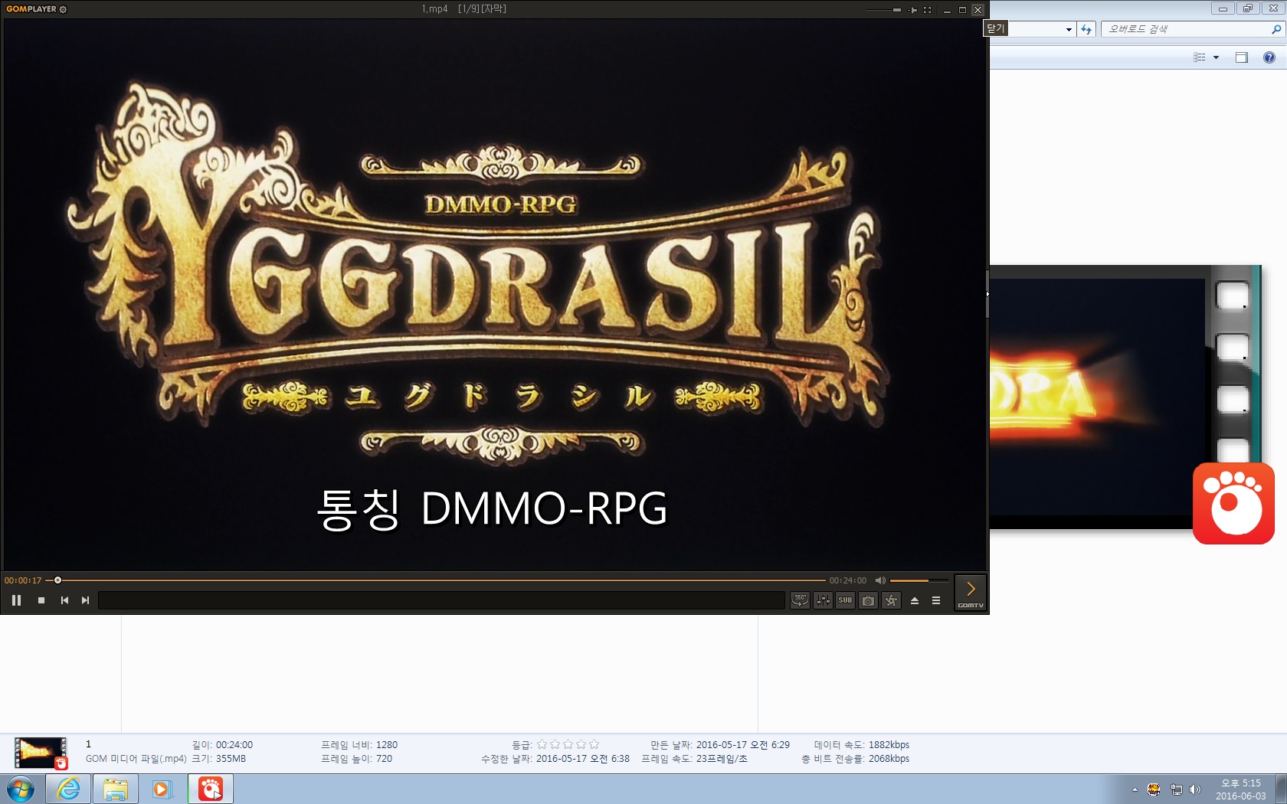
Task: Click the network icon in system tray
Action: pos(1176,789)
